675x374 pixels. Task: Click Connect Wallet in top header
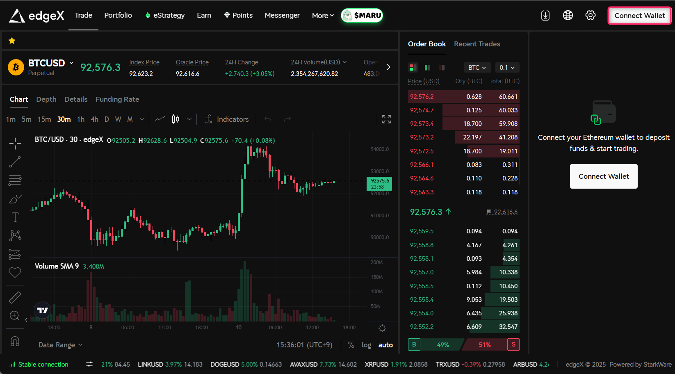pyautogui.click(x=639, y=16)
